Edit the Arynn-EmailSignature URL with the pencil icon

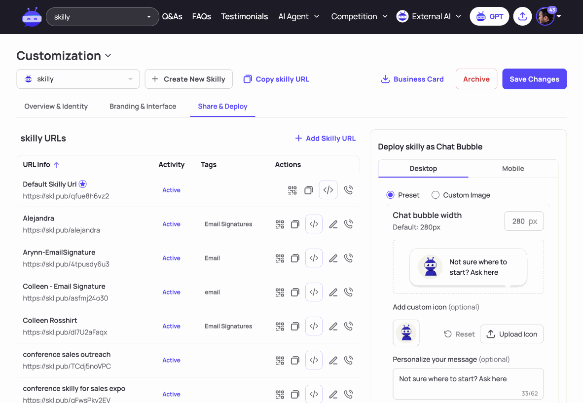tap(333, 258)
